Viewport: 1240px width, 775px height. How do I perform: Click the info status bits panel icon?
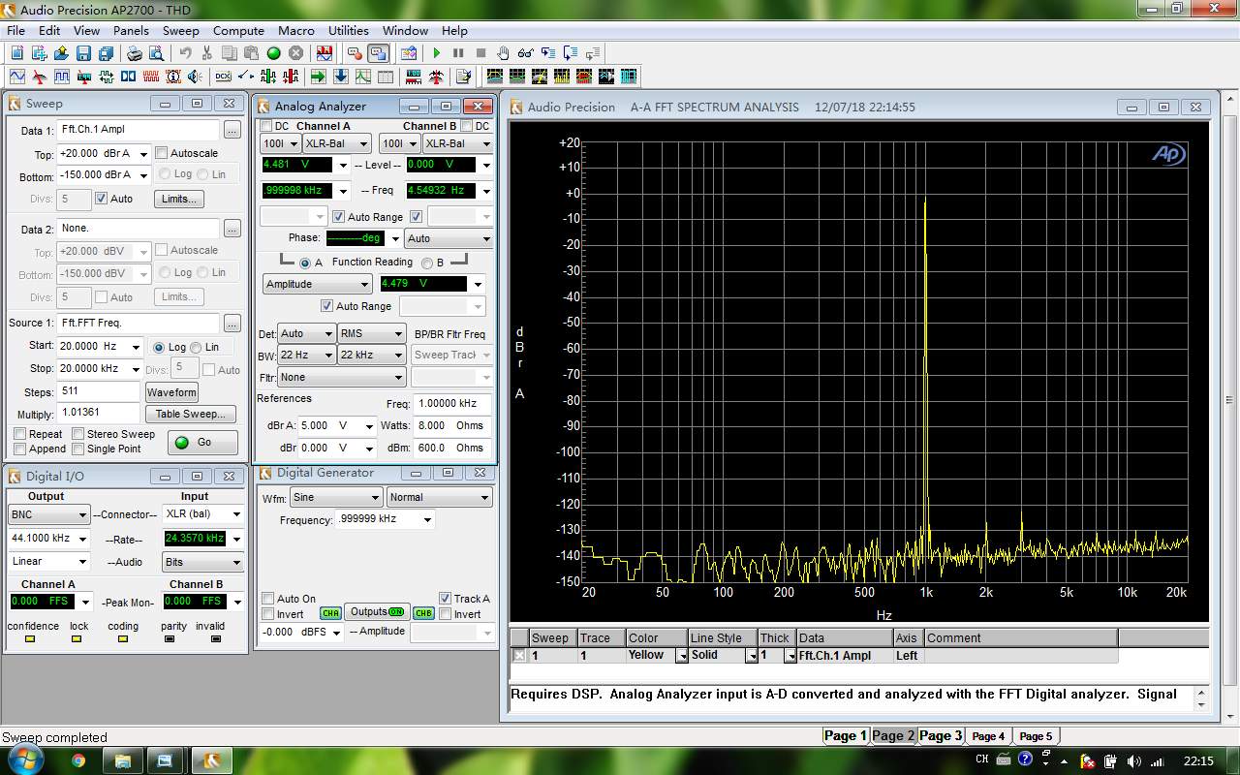point(172,77)
